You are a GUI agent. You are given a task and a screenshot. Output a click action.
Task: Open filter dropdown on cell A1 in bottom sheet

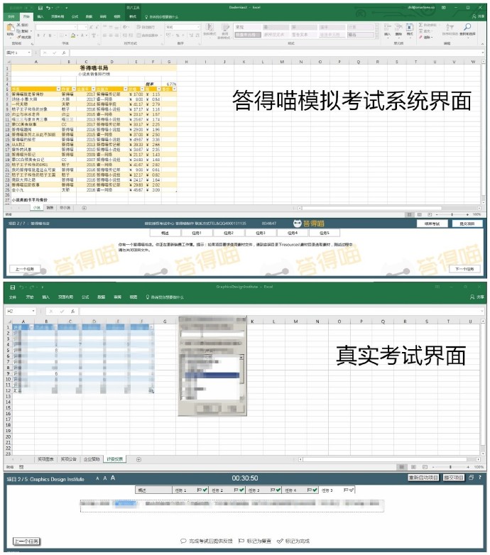tap(31, 327)
